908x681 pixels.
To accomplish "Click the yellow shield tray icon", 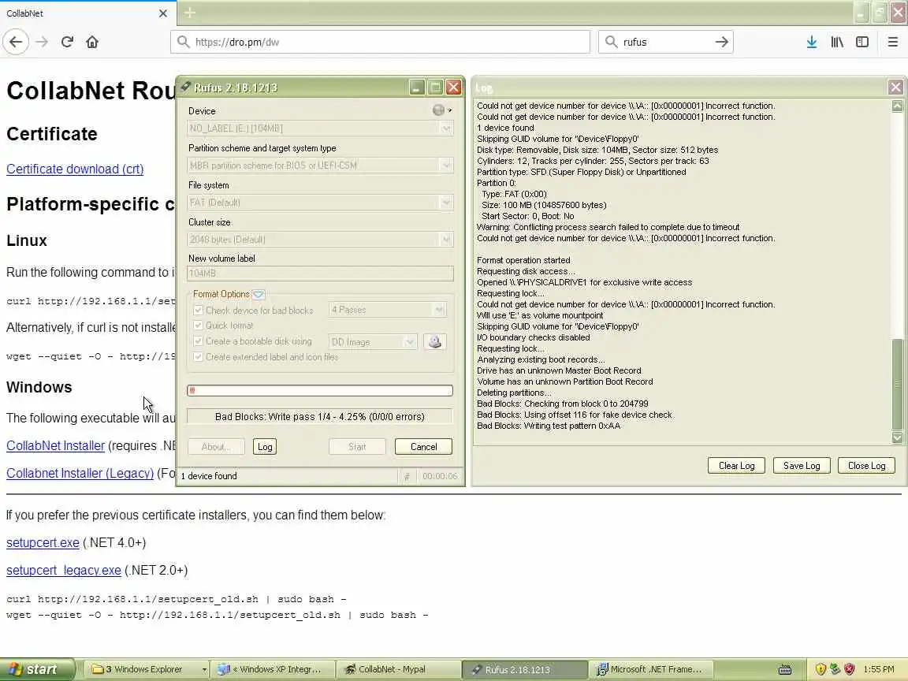I will point(820,669).
